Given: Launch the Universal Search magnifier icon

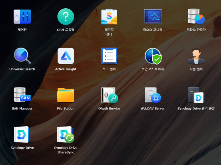Looking at the screenshot, I should (x=22, y=56).
